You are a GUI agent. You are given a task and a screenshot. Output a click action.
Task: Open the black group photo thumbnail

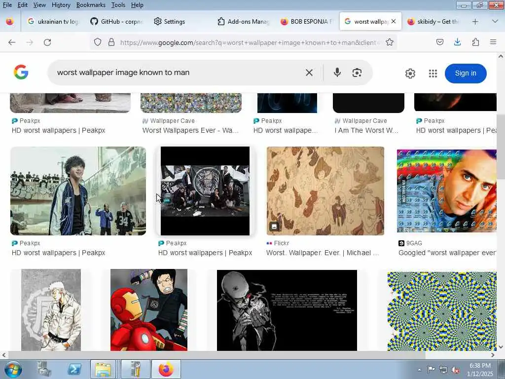(x=205, y=191)
